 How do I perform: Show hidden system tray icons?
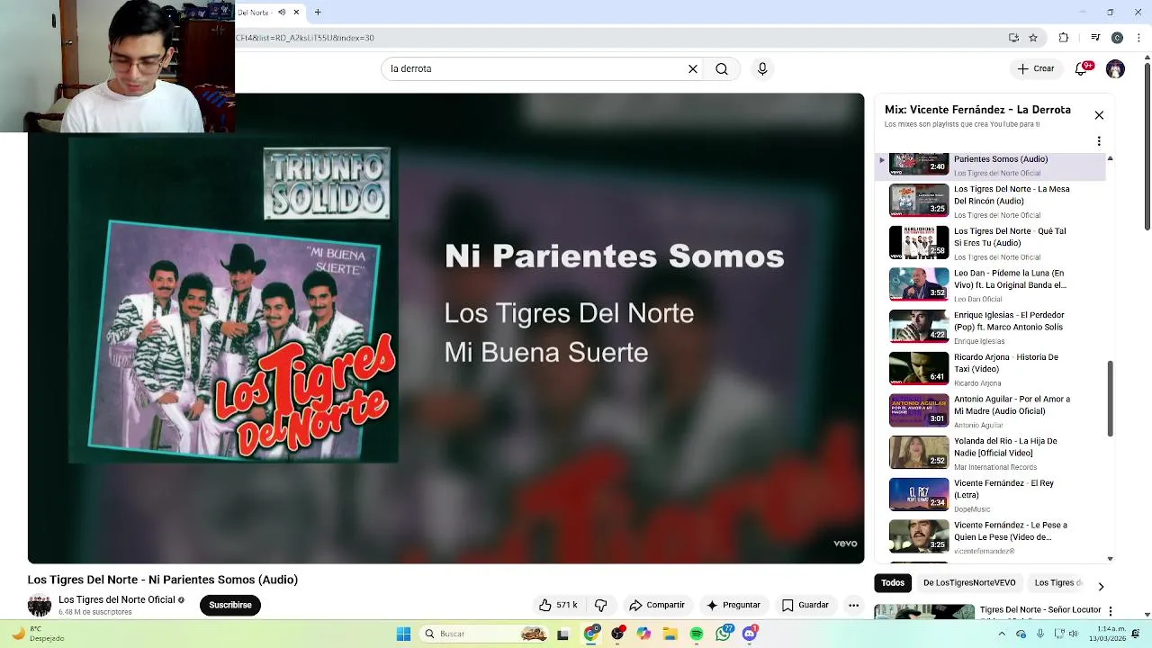click(x=1002, y=634)
